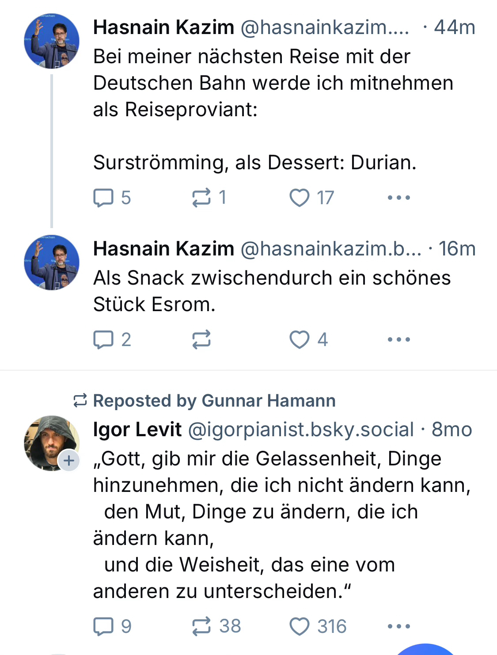The height and width of the screenshot is (655, 497).
Task: Tap the blue compose button at bottom
Action: point(425,651)
